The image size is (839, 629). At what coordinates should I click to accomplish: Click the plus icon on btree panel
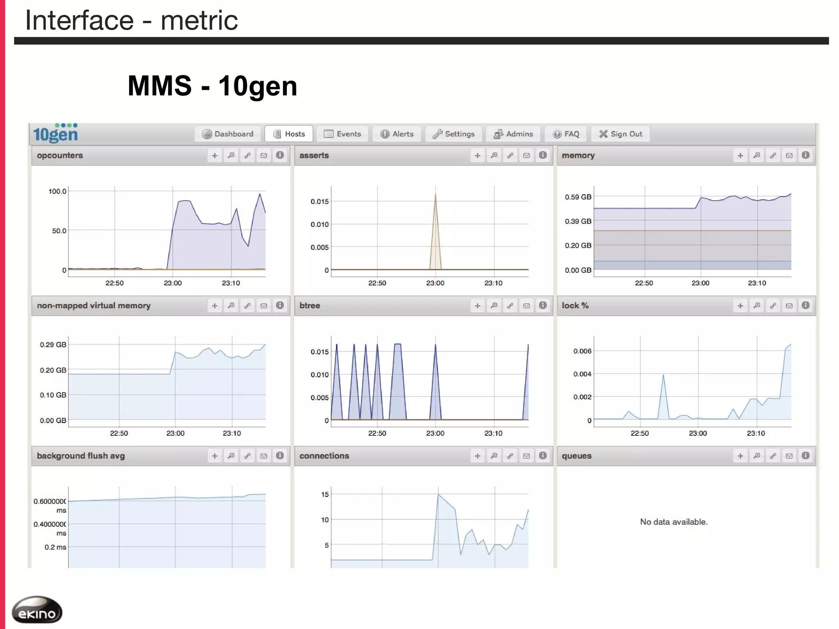pos(478,306)
